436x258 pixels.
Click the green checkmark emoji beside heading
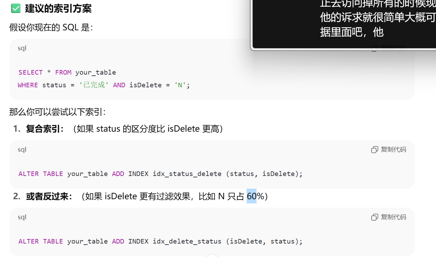coord(16,8)
